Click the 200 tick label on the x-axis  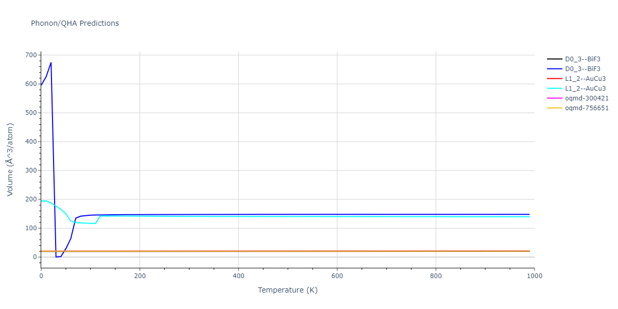point(140,276)
